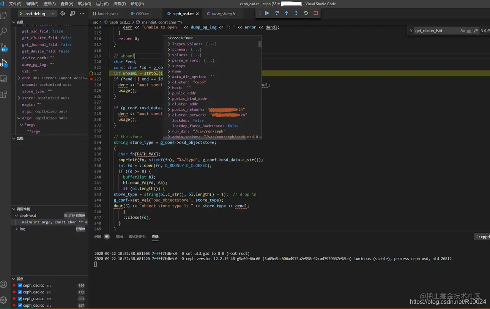
Task: Open the Extensions view in activity bar
Action: click(4, 95)
